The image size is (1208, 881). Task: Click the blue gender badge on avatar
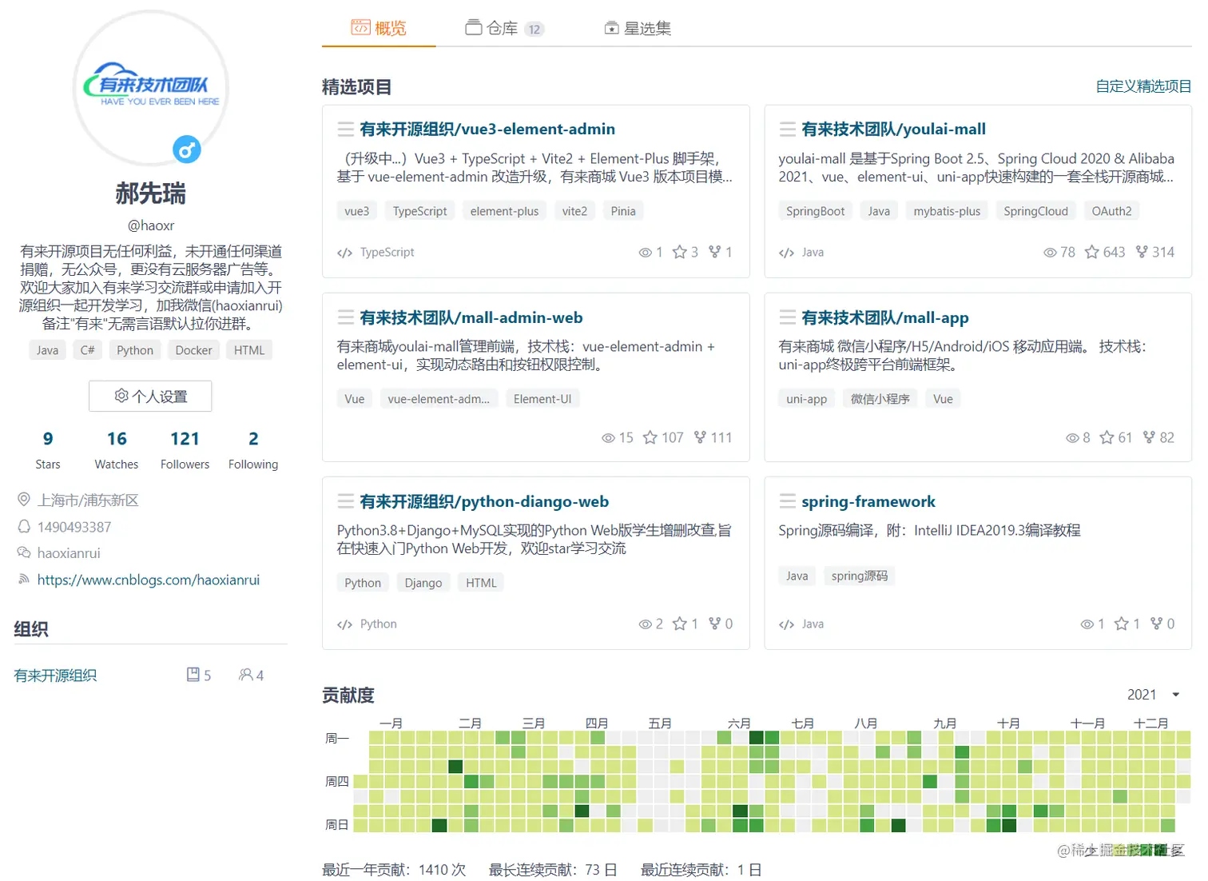(x=187, y=149)
